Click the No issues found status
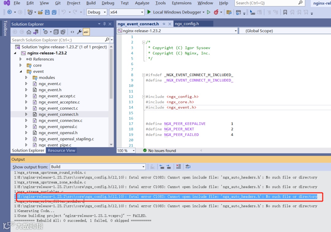The image size is (331, 232). [x=159, y=151]
